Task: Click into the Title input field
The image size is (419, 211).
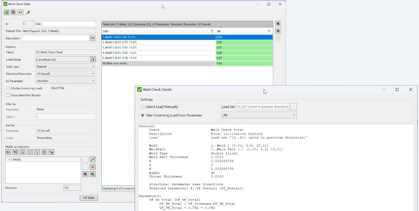Action: coord(69,24)
